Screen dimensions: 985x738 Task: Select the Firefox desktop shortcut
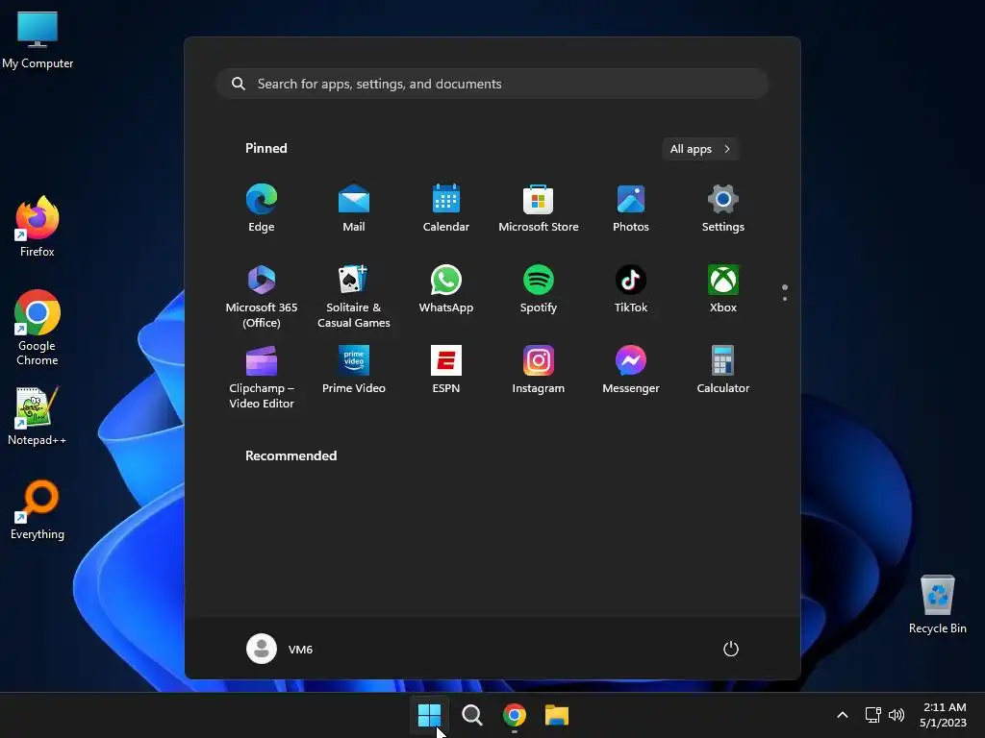38,227
